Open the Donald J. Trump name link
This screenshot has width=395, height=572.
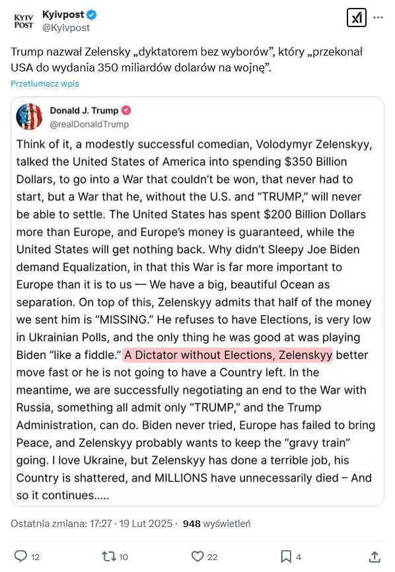(x=84, y=110)
